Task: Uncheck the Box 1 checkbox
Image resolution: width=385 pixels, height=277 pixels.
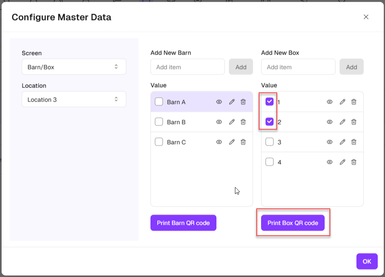Action: pyautogui.click(x=270, y=102)
